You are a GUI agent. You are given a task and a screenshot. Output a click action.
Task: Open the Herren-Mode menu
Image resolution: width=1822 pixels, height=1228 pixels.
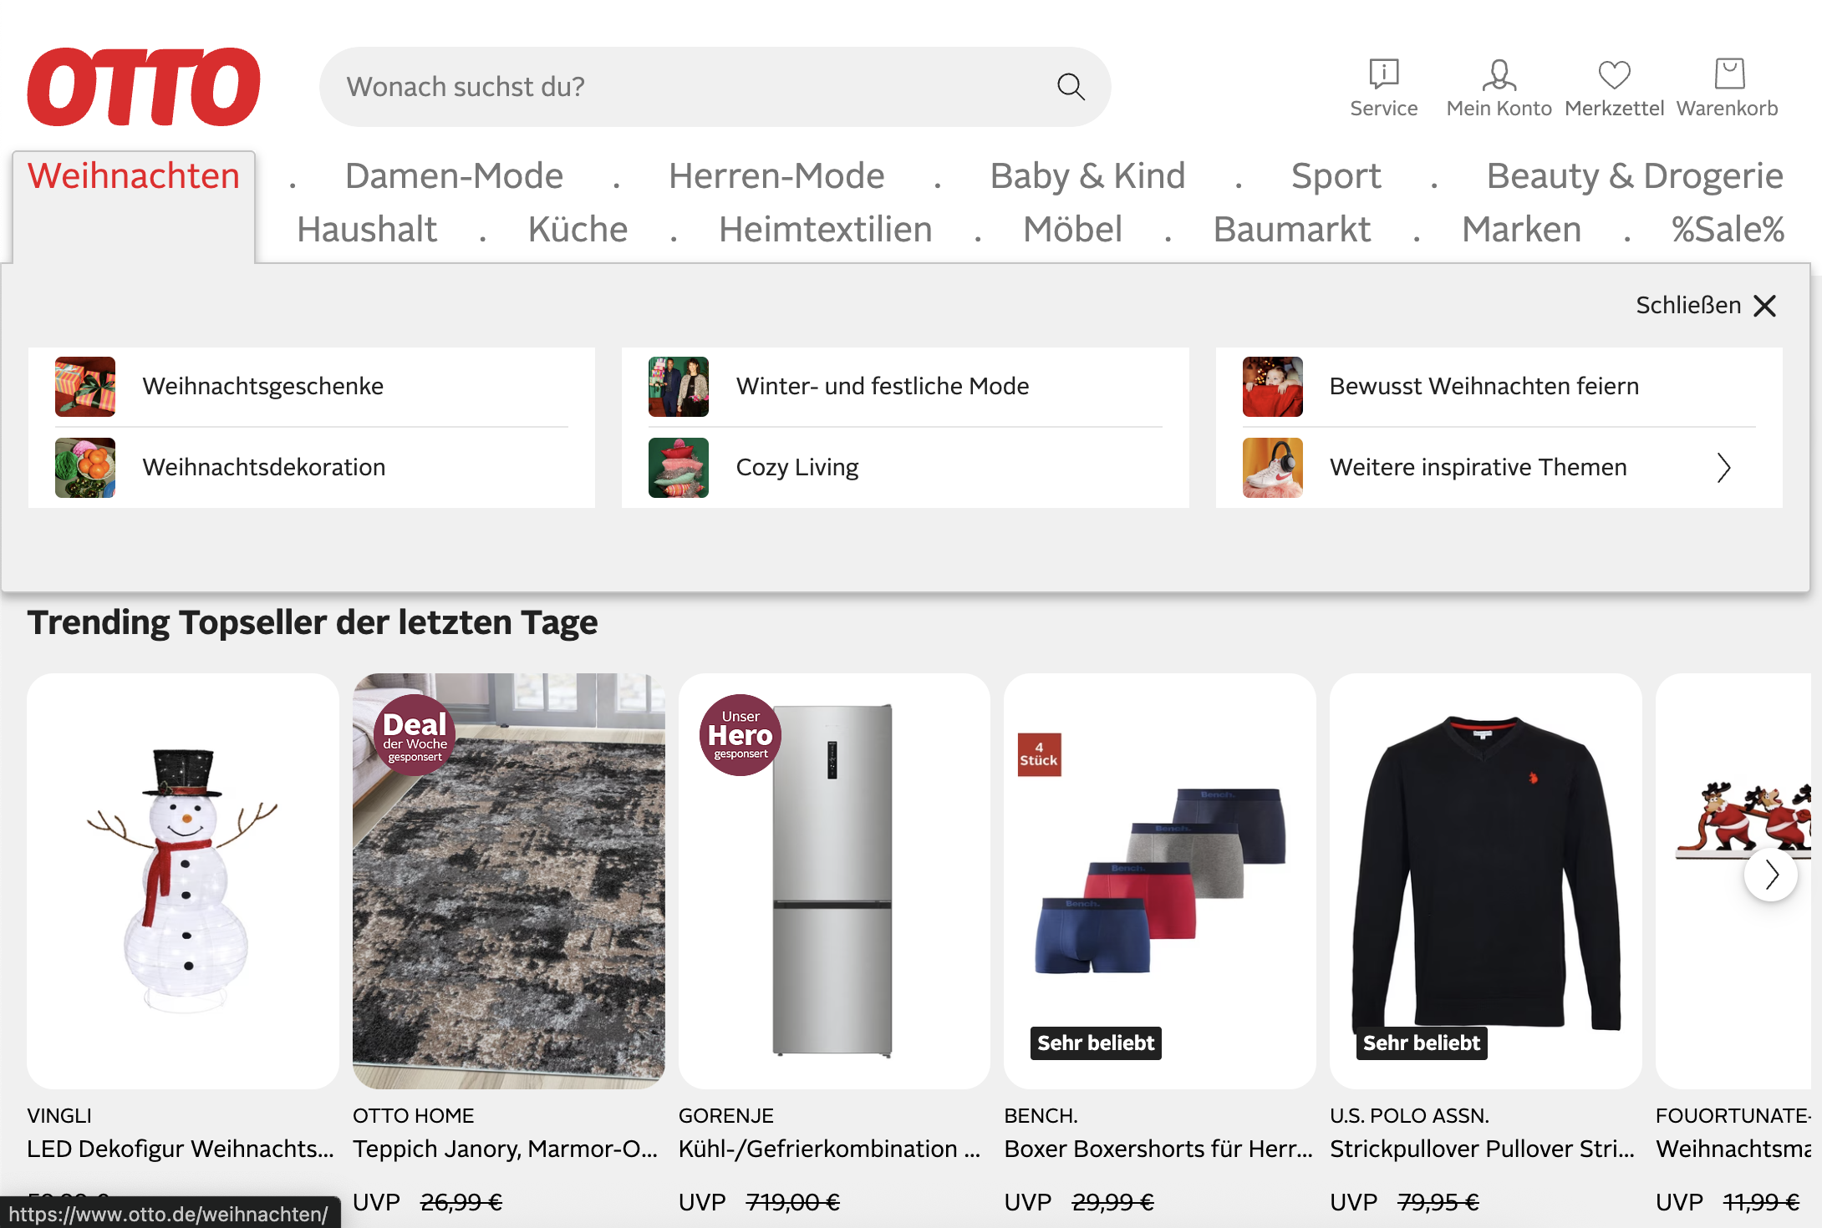(776, 176)
